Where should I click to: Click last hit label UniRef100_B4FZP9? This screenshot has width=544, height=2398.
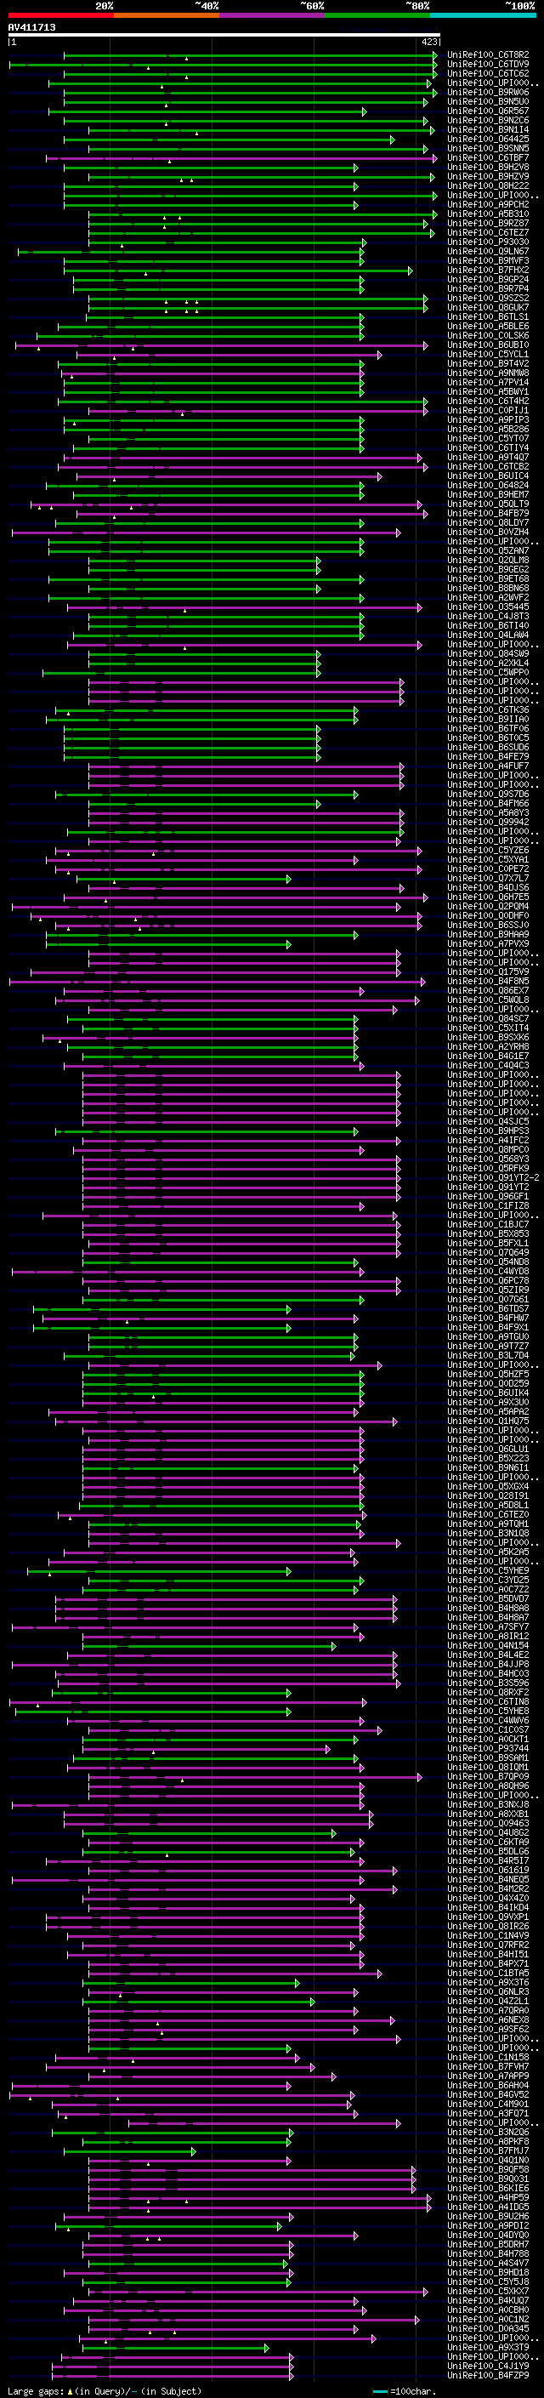tap(488, 2376)
